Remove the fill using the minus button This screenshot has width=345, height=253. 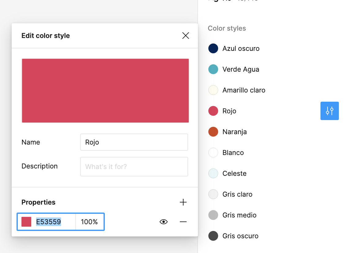(183, 221)
